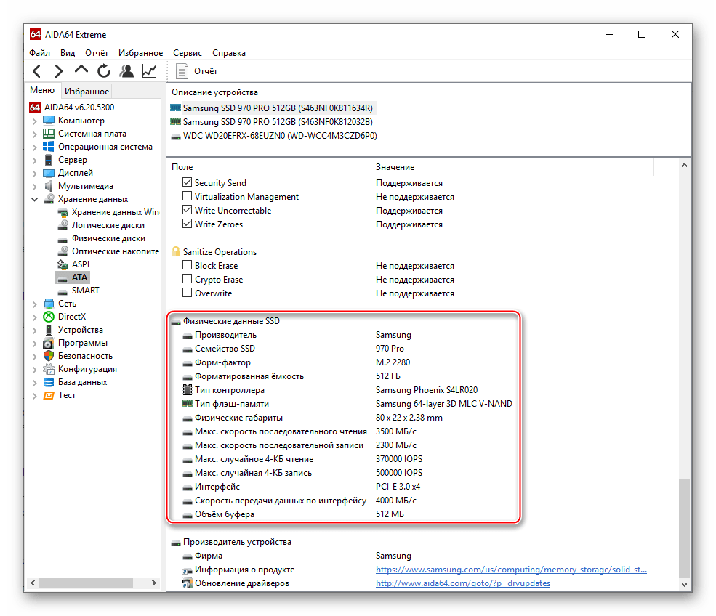Open the samsung.com product information link
The height and width of the screenshot is (616, 716).
[x=511, y=570]
